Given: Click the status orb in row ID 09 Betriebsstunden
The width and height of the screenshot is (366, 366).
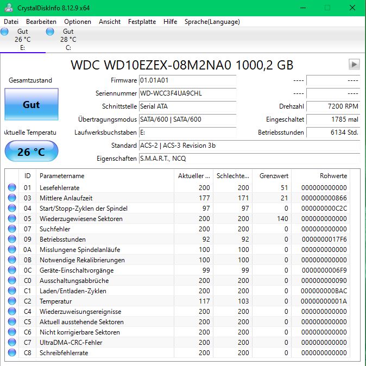Looking at the screenshot, I should (x=12, y=239).
